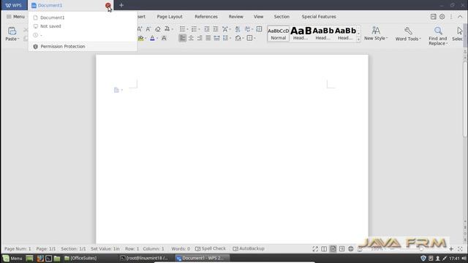Open the References tab
Viewport: 468px width, 263px height.
tap(206, 17)
